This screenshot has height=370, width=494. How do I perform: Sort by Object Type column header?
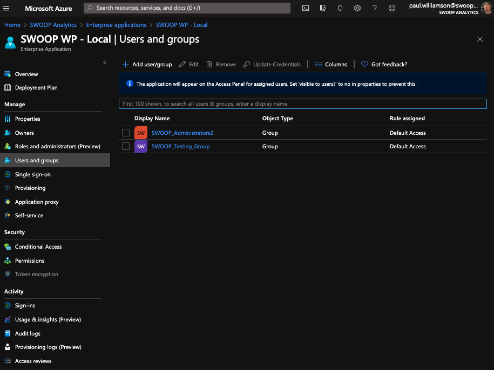(x=278, y=118)
